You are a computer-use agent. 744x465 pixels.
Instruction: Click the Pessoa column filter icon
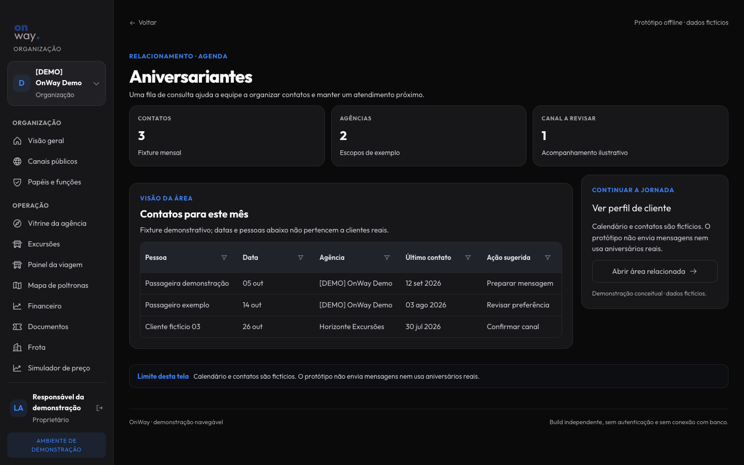coord(224,257)
